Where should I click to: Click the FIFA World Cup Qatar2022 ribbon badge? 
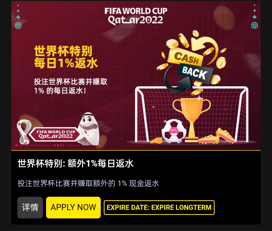coord(55,134)
